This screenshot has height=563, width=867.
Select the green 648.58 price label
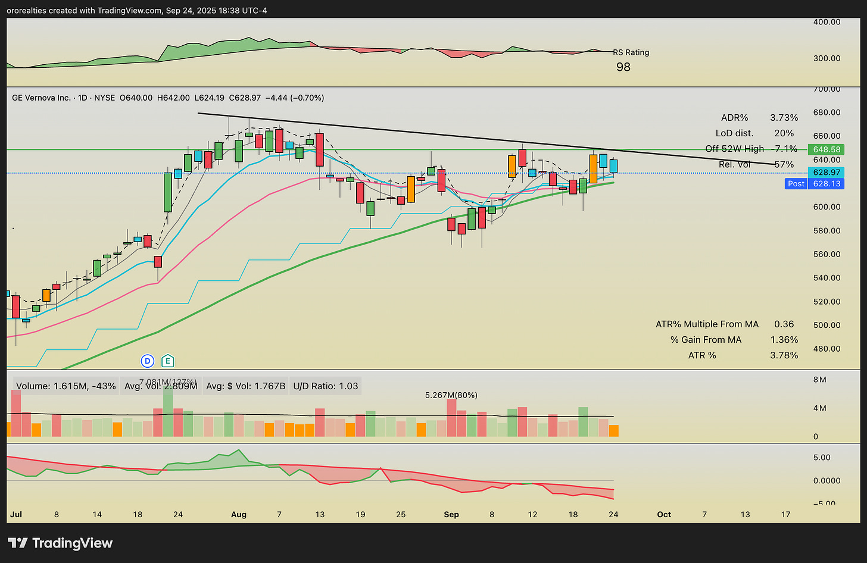pyautogui.click(x=826, y=149)
